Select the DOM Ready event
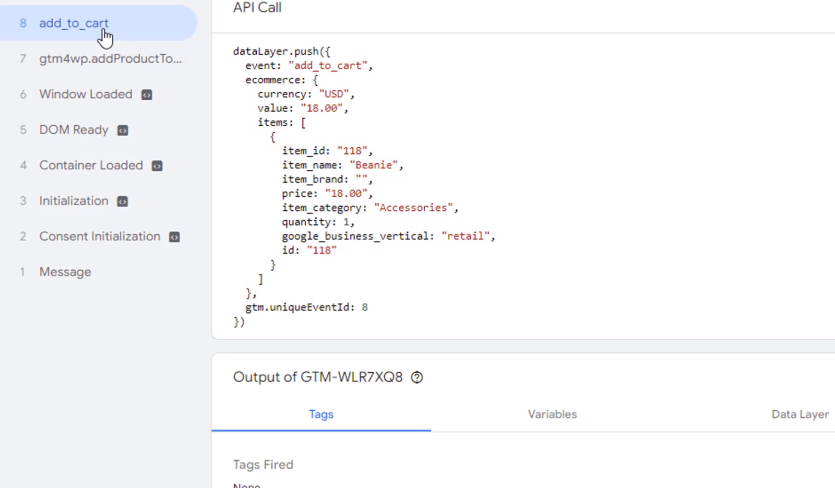 tap(73, 130)
